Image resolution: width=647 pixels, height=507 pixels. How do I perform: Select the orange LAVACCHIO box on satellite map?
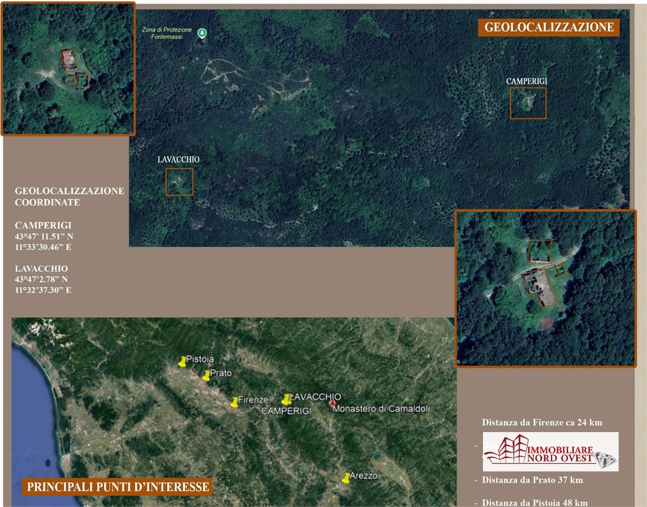point(179,182)
